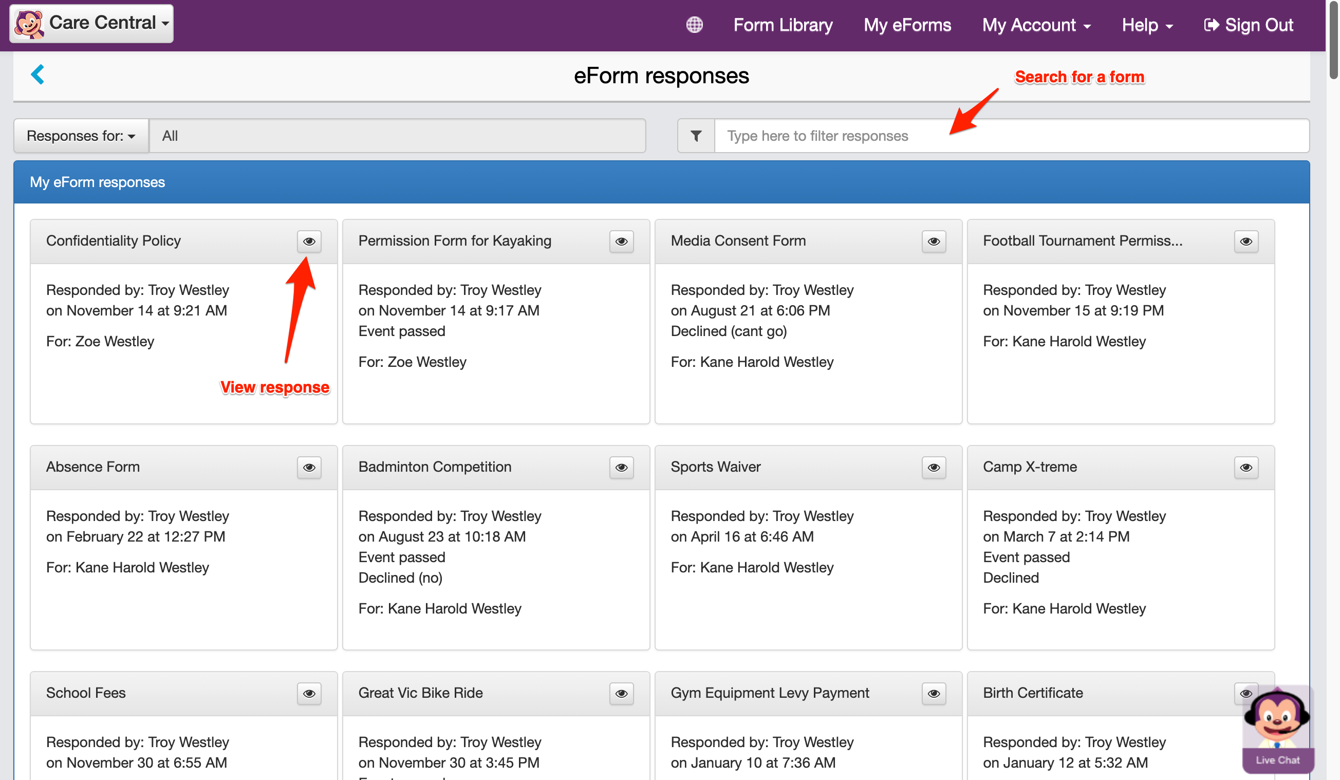View the Media Consent Form response
This screenshot has width=1340, height=780.
click(x=933, y=242)
